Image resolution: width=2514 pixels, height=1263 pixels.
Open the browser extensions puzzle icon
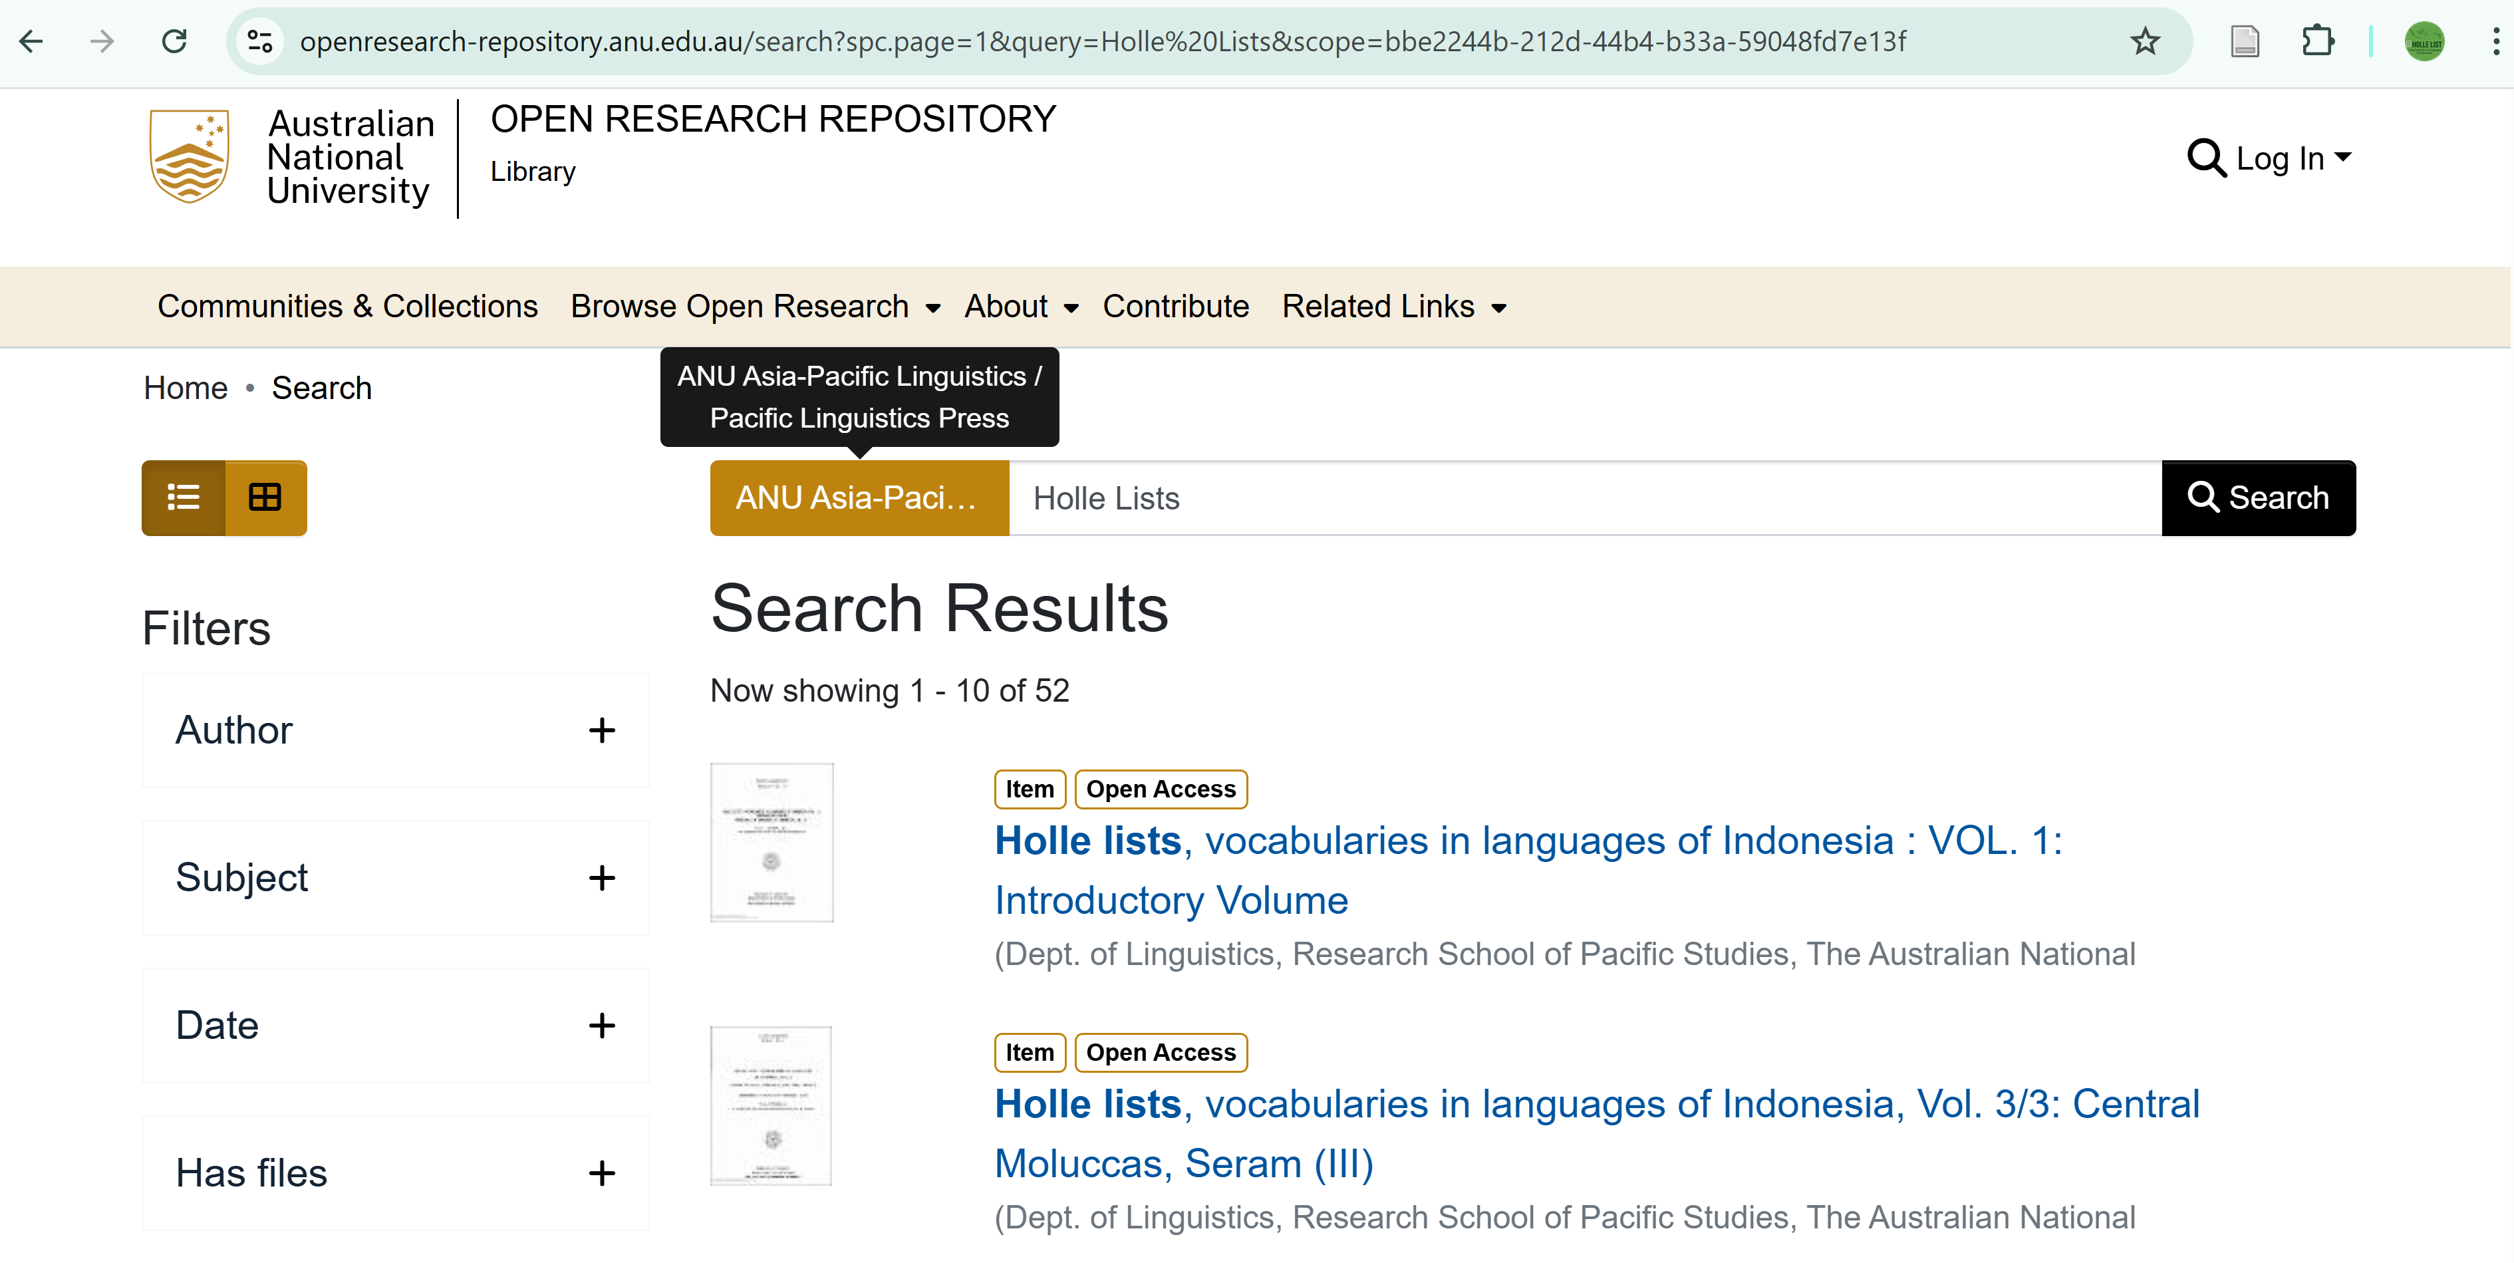(x=2317, y=41)
